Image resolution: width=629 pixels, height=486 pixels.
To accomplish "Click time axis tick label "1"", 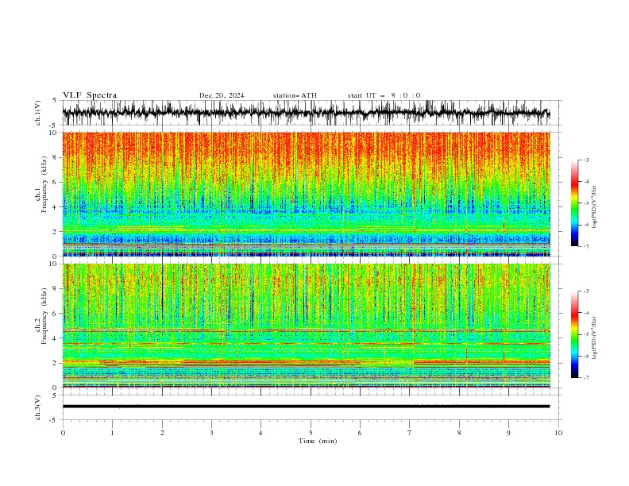I will click(112, 433).
